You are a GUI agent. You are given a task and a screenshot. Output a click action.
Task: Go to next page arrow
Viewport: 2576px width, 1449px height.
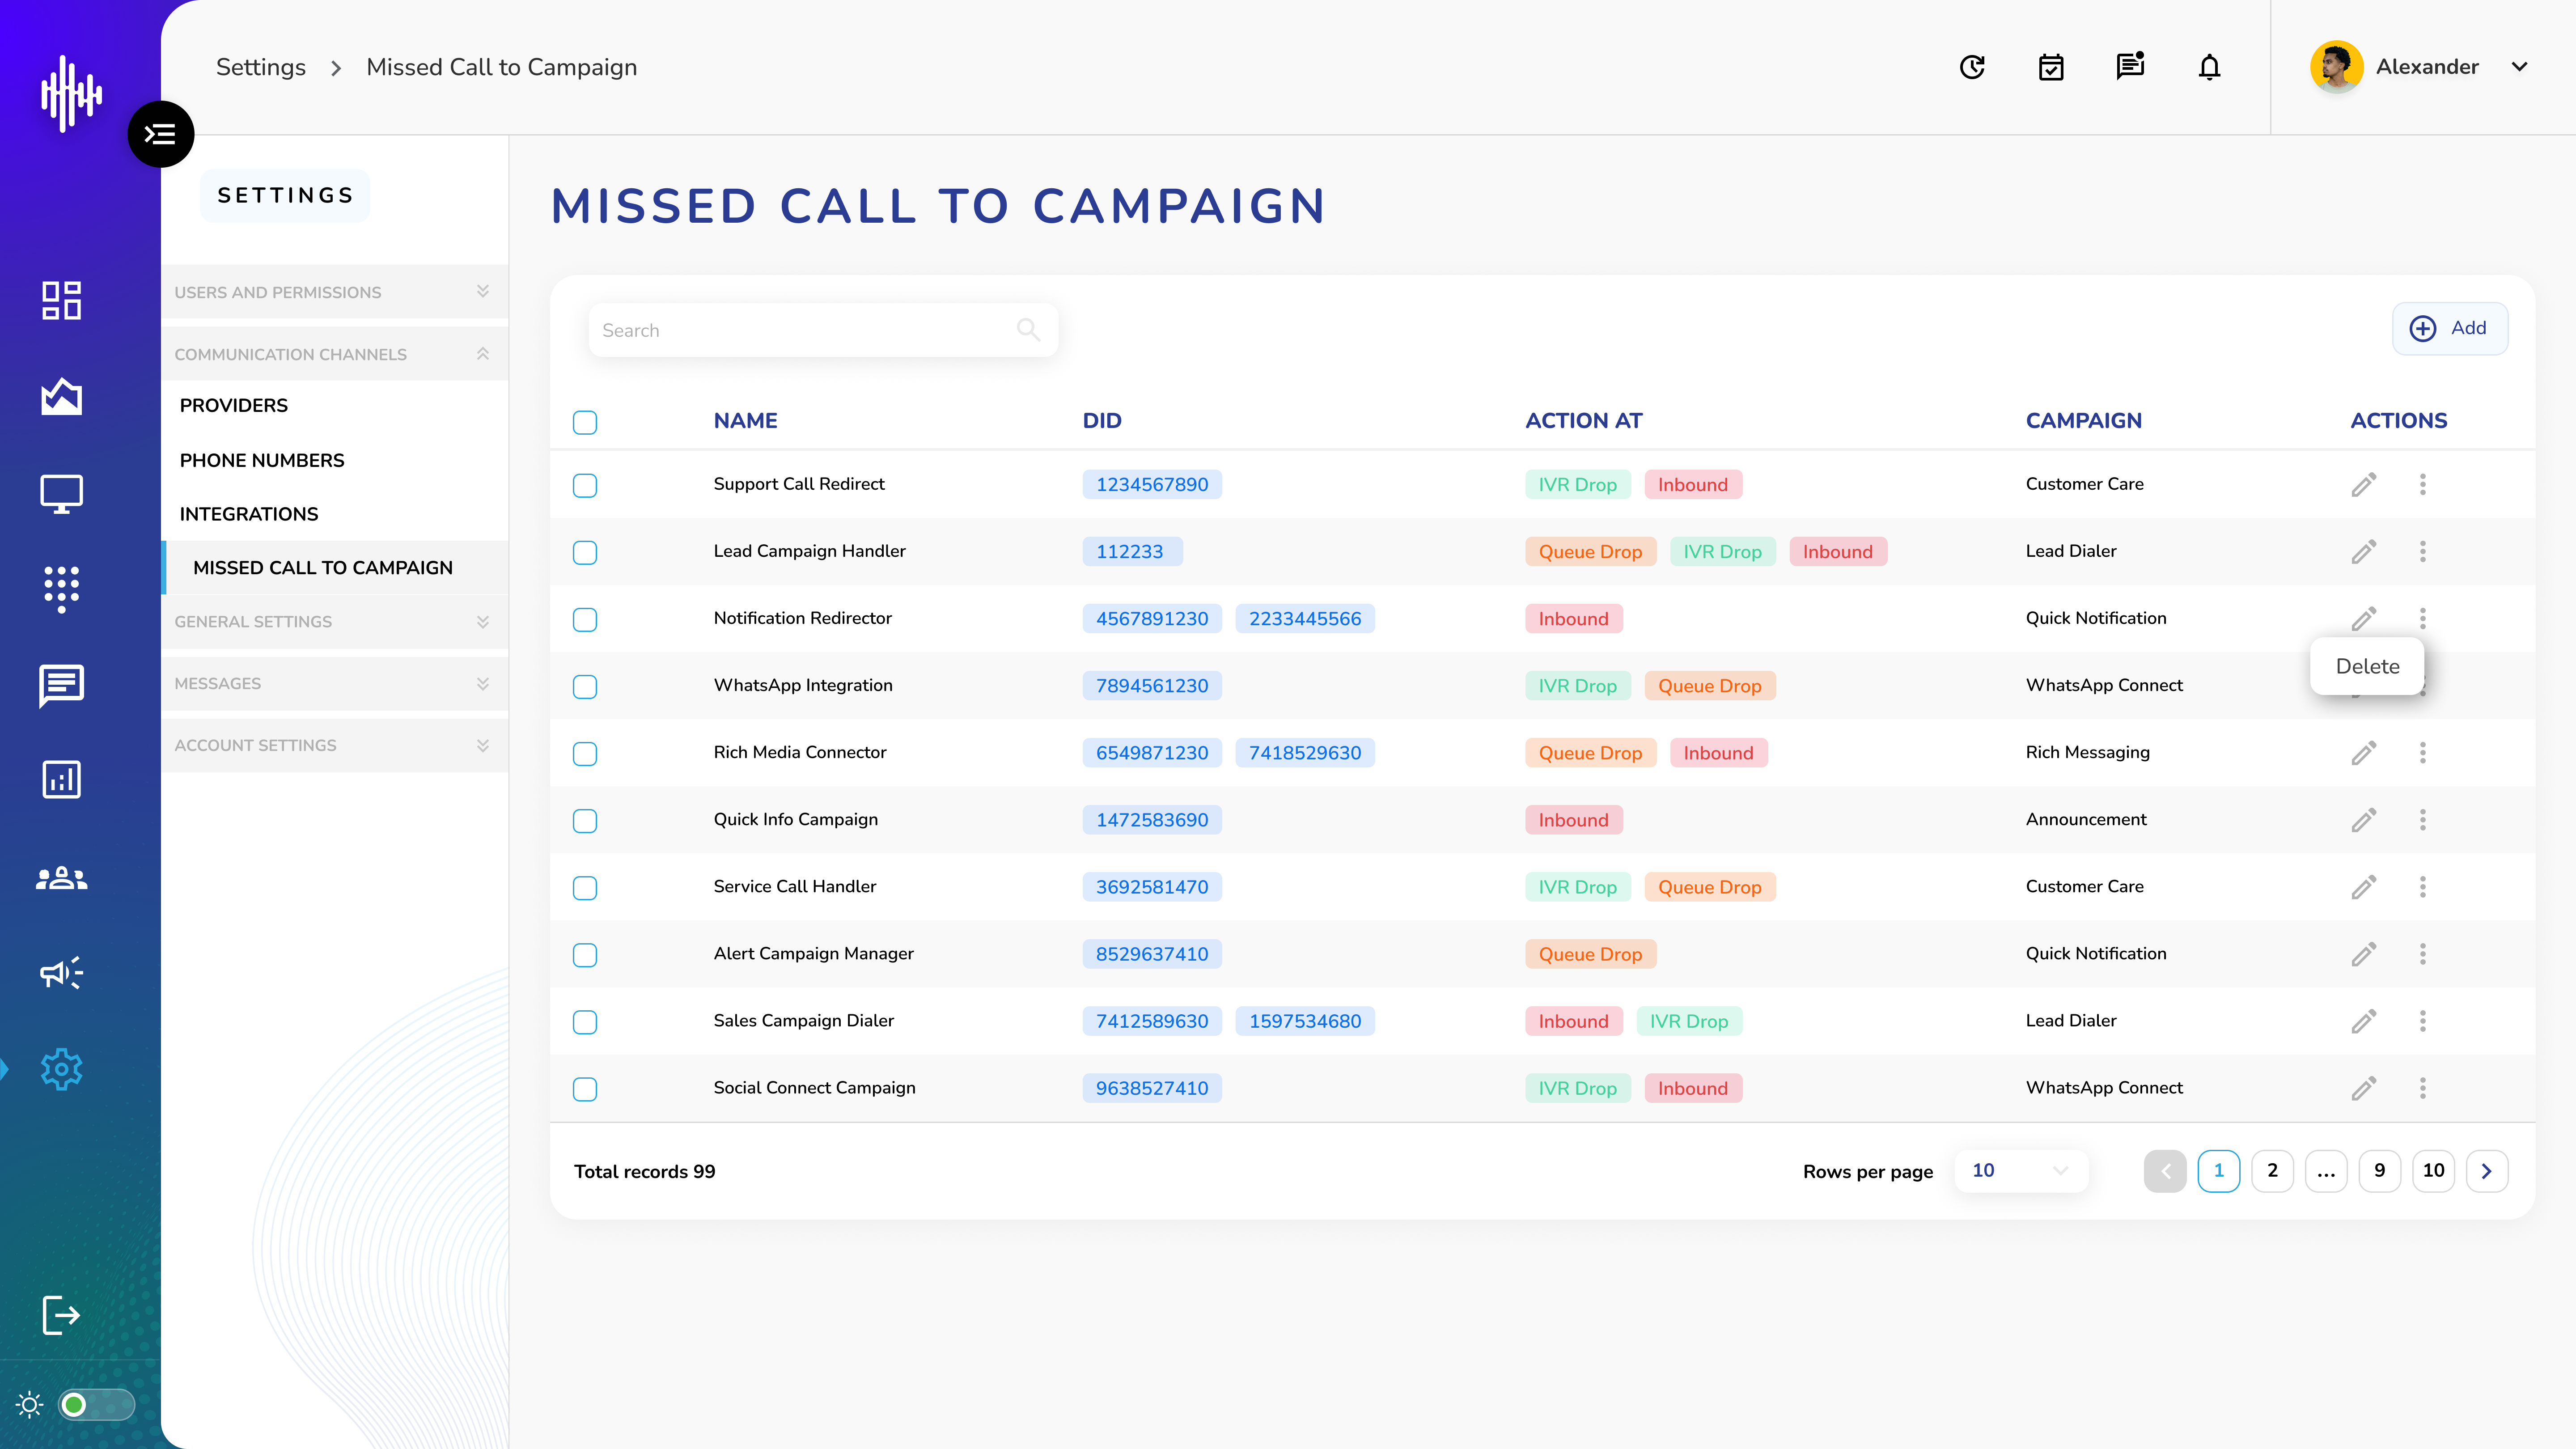2487,1170
